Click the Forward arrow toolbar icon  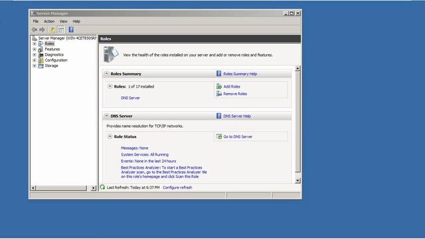[x=42, y=29]
